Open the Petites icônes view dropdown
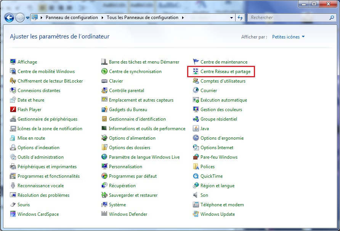This screenshot has width=340, height=231. (x=289, y=37)
